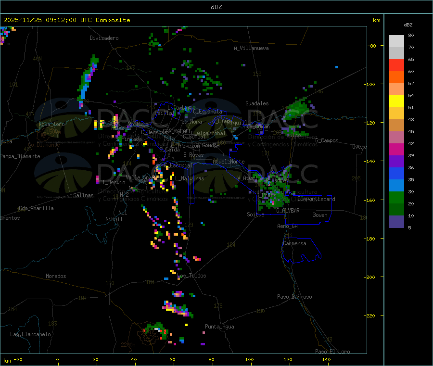This screenshot has height=366, width=433.
Task: Click the L_Malvinas place label
Action: tap(190, 178)
